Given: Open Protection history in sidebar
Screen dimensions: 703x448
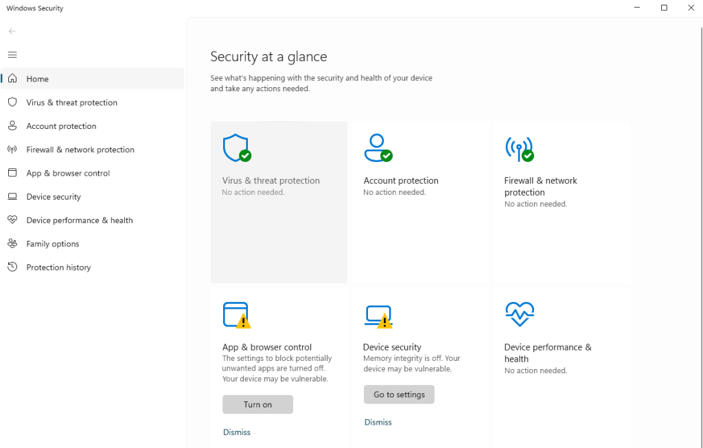Looking at the screenshot, I should [93, 267].
